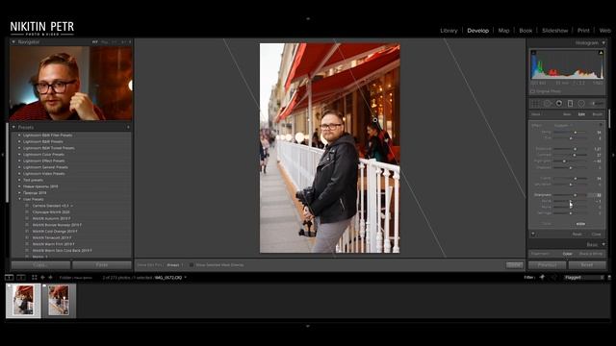Expand Lightroom Color Presets folder
This screenshot has width=616, height=346.
pyautogui.click(x=19, y=154)
